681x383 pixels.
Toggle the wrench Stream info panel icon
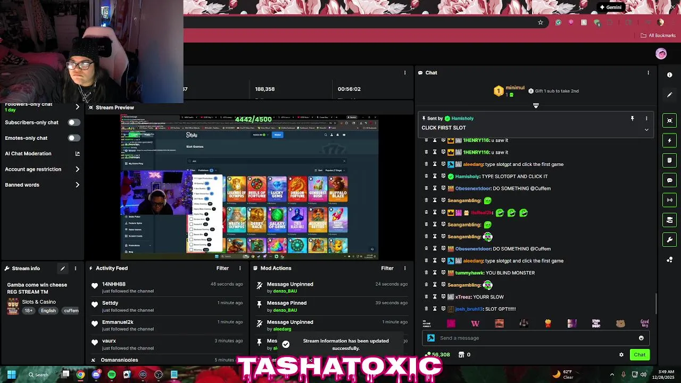pos(670,240)
